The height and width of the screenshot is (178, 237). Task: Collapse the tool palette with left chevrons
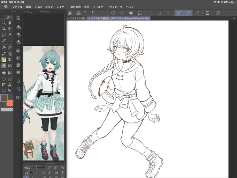tap(2, 12)
